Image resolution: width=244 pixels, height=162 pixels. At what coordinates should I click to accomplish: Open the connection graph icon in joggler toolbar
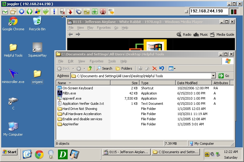[x=5, y=12]
